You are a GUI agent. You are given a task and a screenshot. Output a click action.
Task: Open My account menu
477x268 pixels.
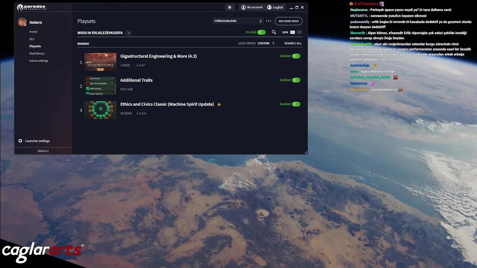[252, 7]
